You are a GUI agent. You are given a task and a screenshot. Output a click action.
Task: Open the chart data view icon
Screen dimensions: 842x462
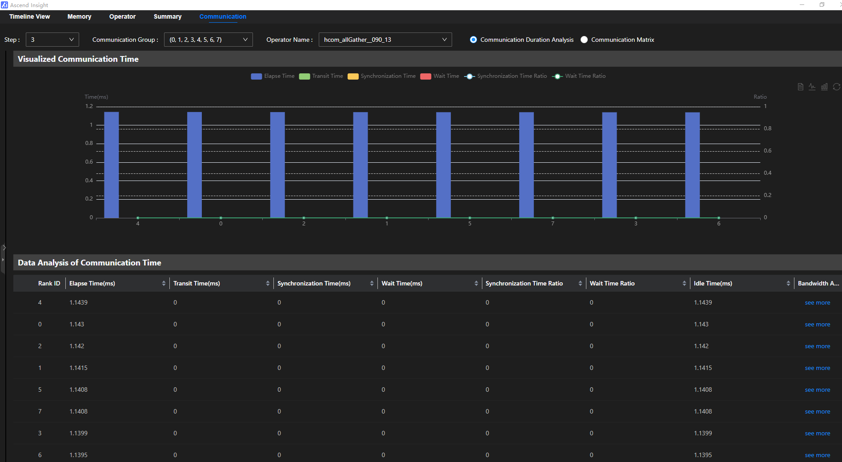[x=800, y=87]
